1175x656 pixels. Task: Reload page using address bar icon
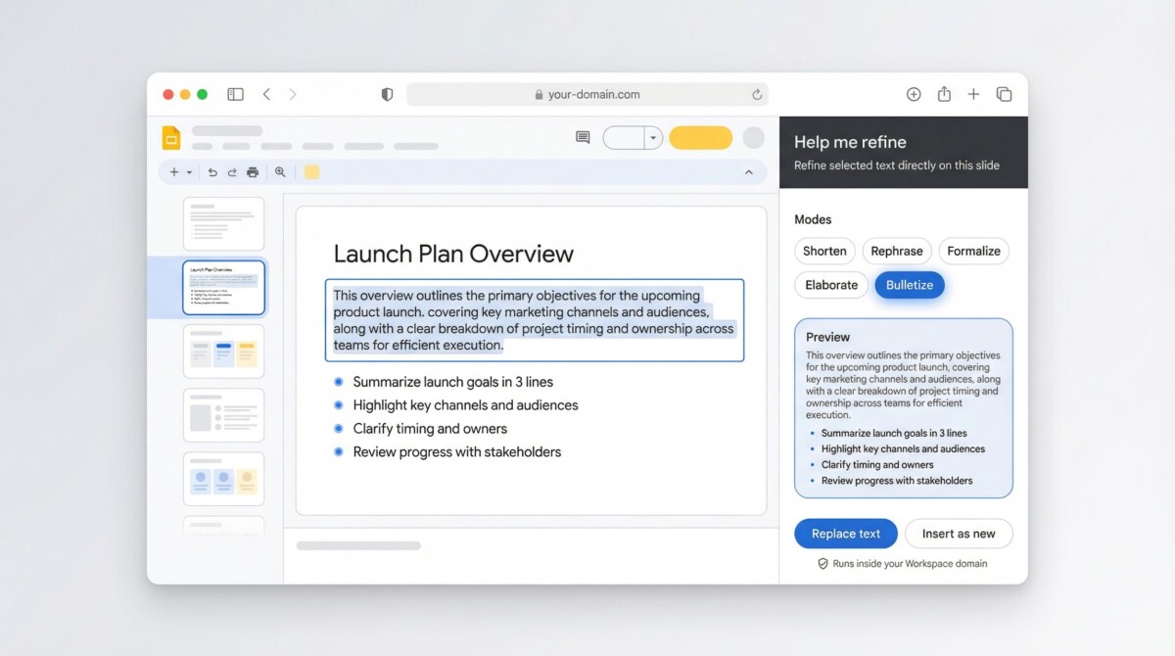point(757,95)
